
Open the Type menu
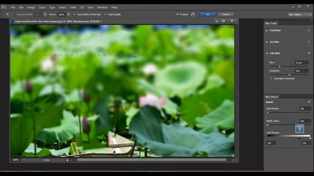pos(52,7)
